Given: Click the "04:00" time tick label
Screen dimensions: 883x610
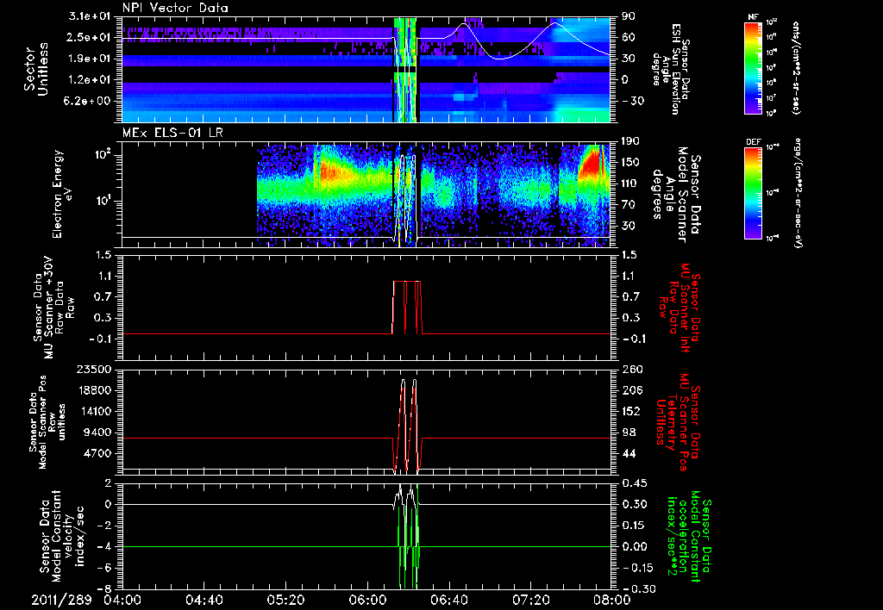Looking at the screenshot, I should [122, 600].
